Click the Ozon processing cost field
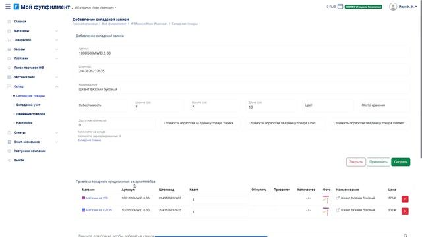Screen dimensions: 422x237 coord(285,123)
